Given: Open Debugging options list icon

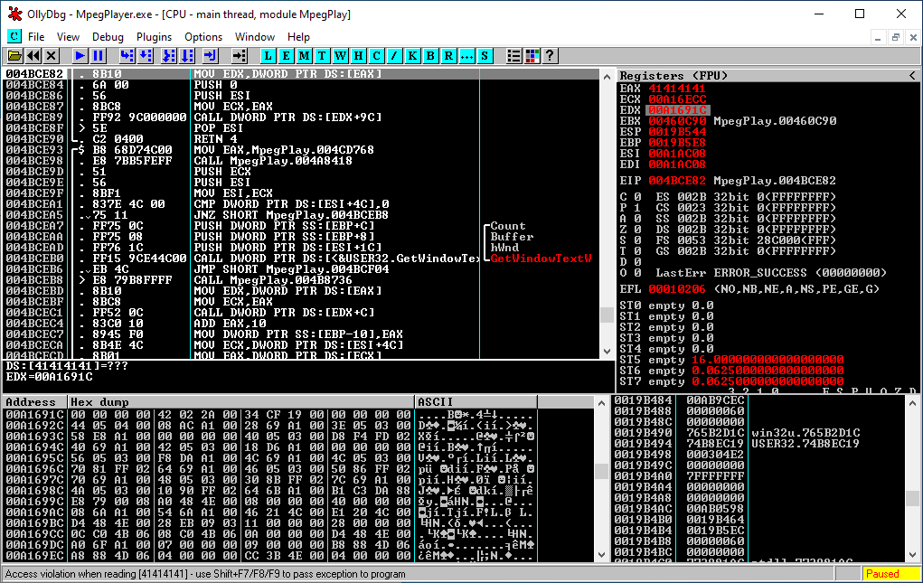Looking at the screenshot, I should point(513,56).
